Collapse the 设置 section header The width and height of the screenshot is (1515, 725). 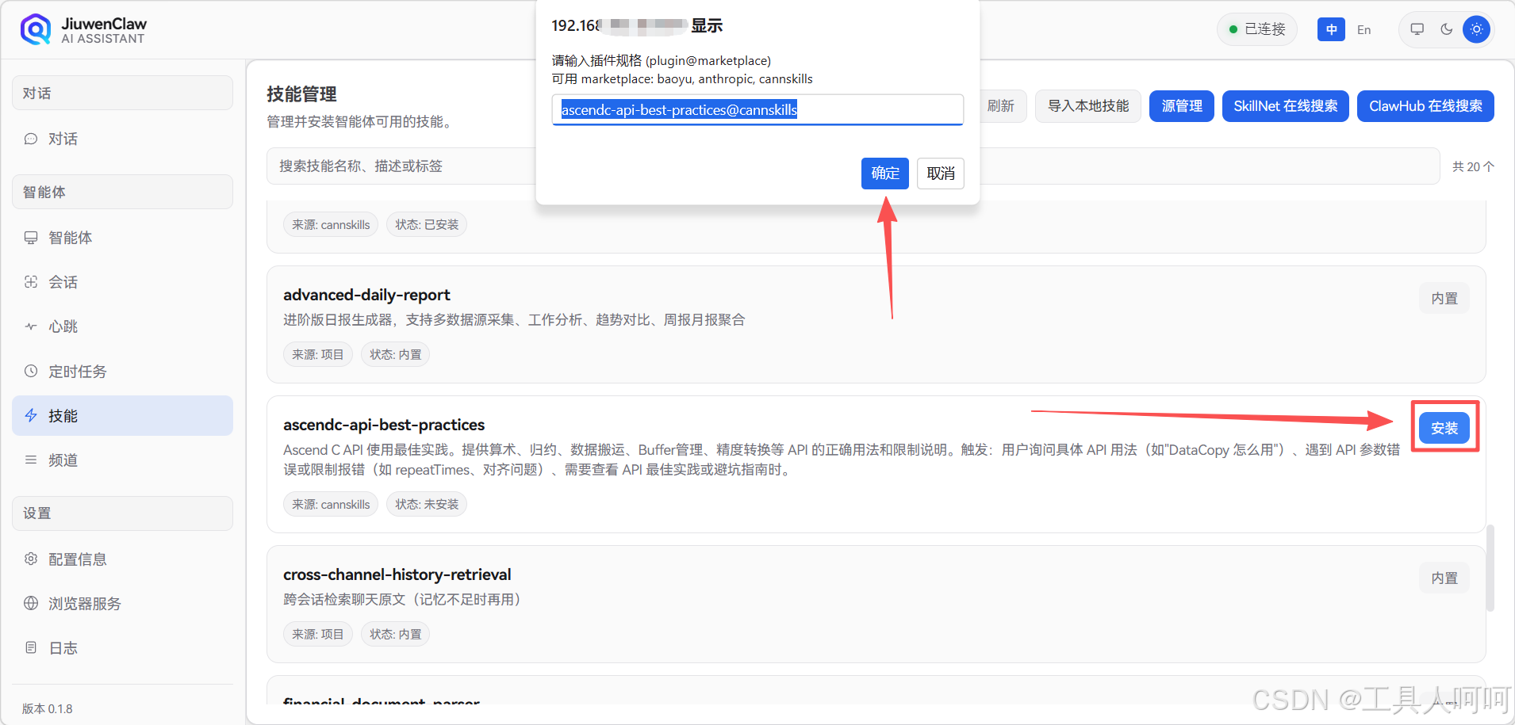[x=122, y=513]
